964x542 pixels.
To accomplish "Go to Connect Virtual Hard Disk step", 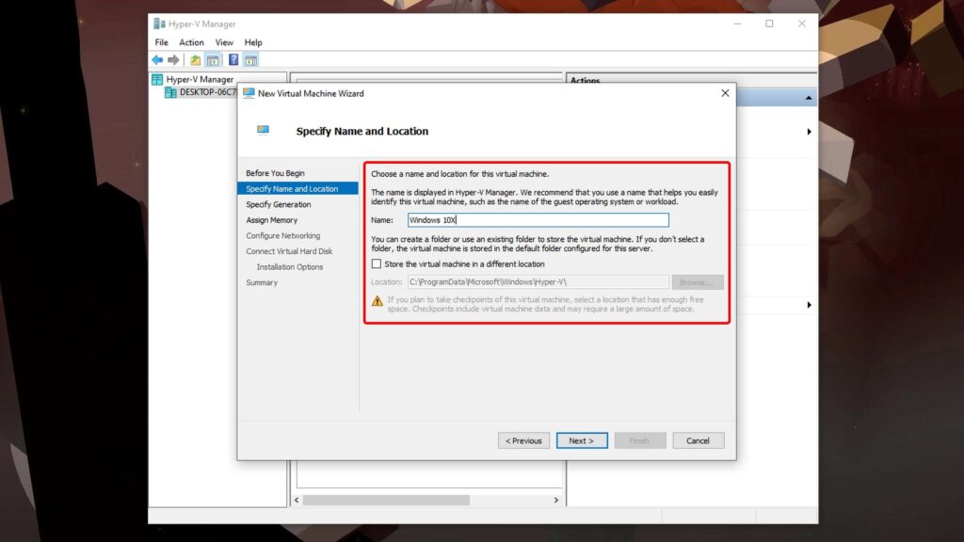I will 289,251.
